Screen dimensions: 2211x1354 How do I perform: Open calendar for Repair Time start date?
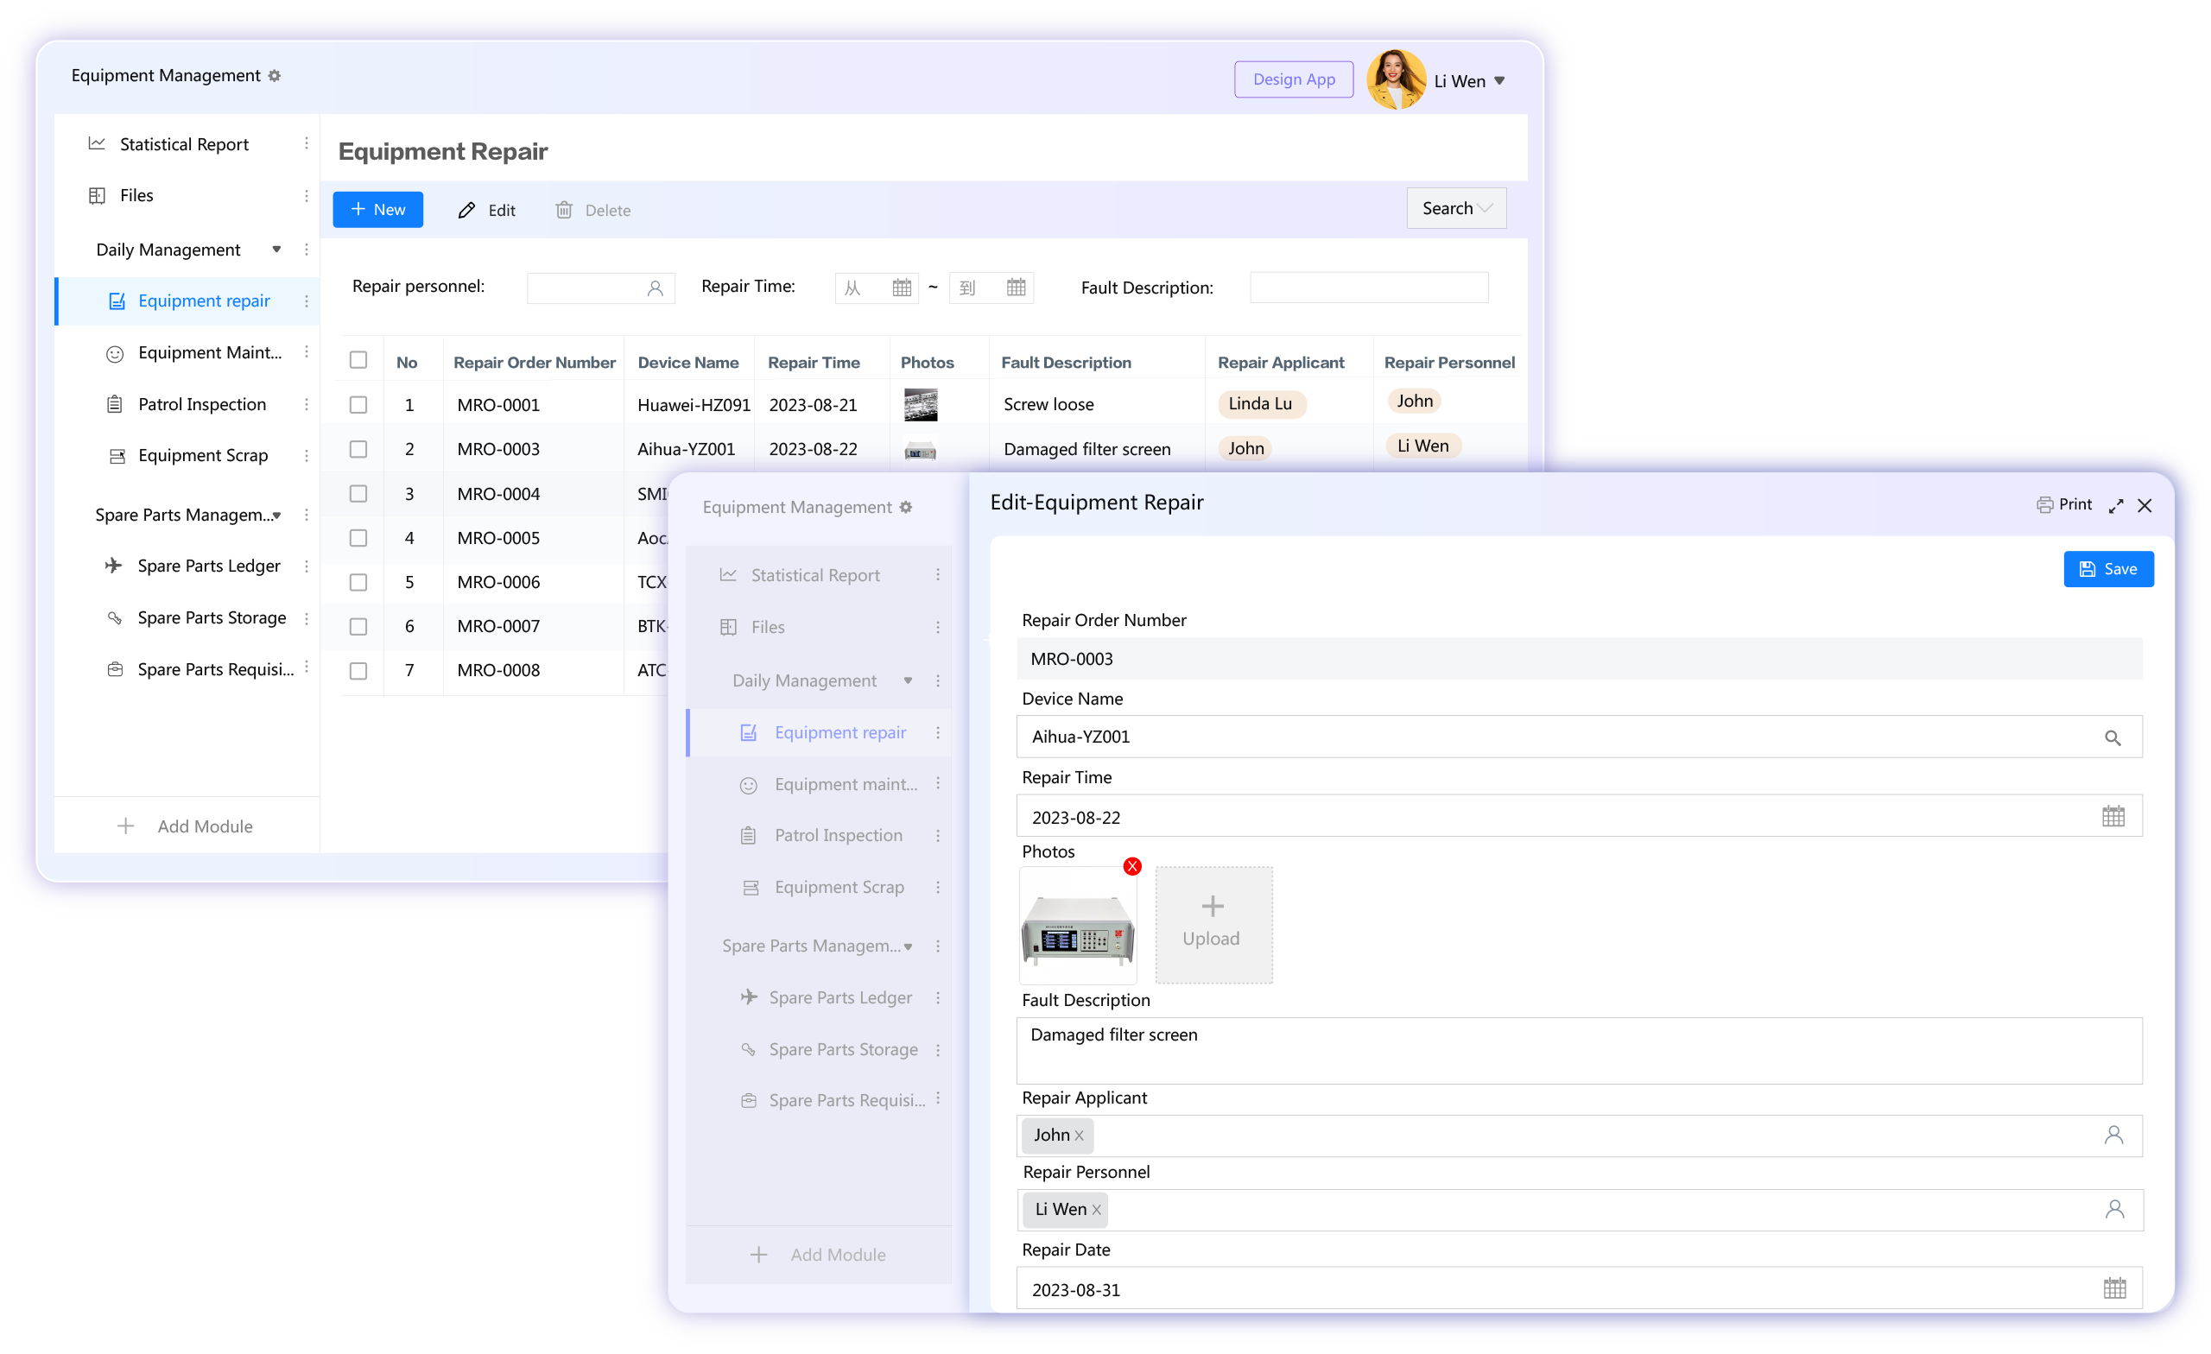(x=902, y=288)
